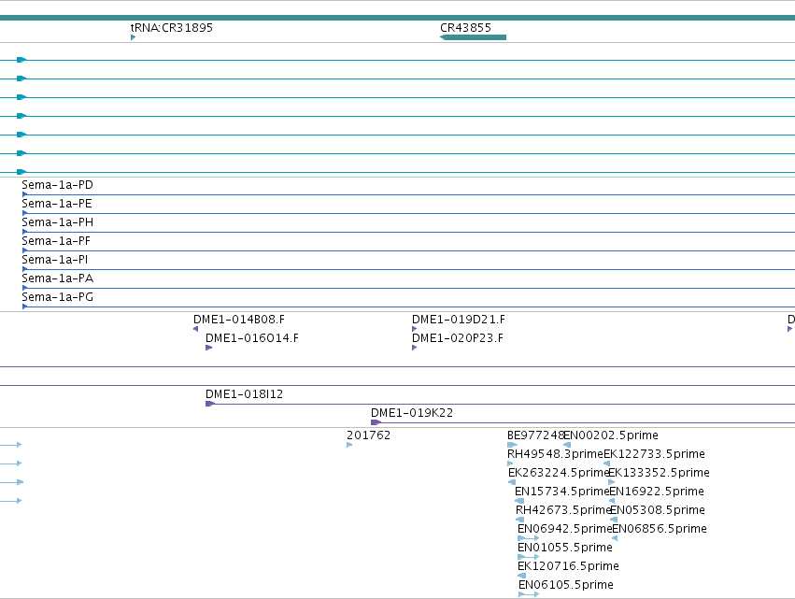The image size is (795, 599).
Task: Click the EK120716.5prime EST glyph
Action: coord(521,577)
